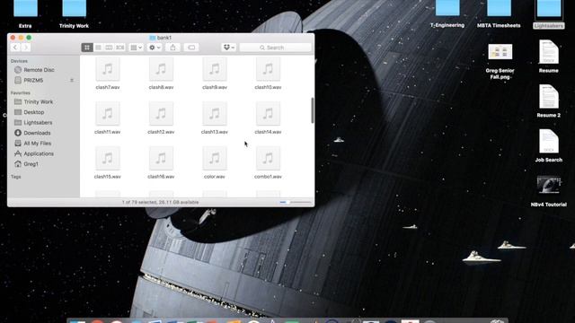The height and width of the screenshot is (323, 575).
Task: Click the Edit Tags toolbar button
Action: pos(191,48)
